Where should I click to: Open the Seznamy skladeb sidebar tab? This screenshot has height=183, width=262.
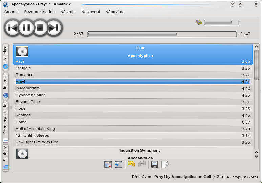[6, 122]
